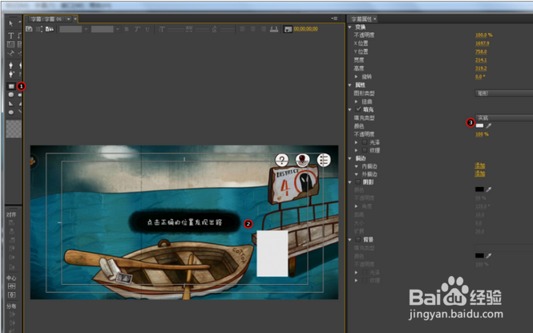Toggle Bold text formatting
Viewport: 533px width, 333px height.
coord(127,29)
